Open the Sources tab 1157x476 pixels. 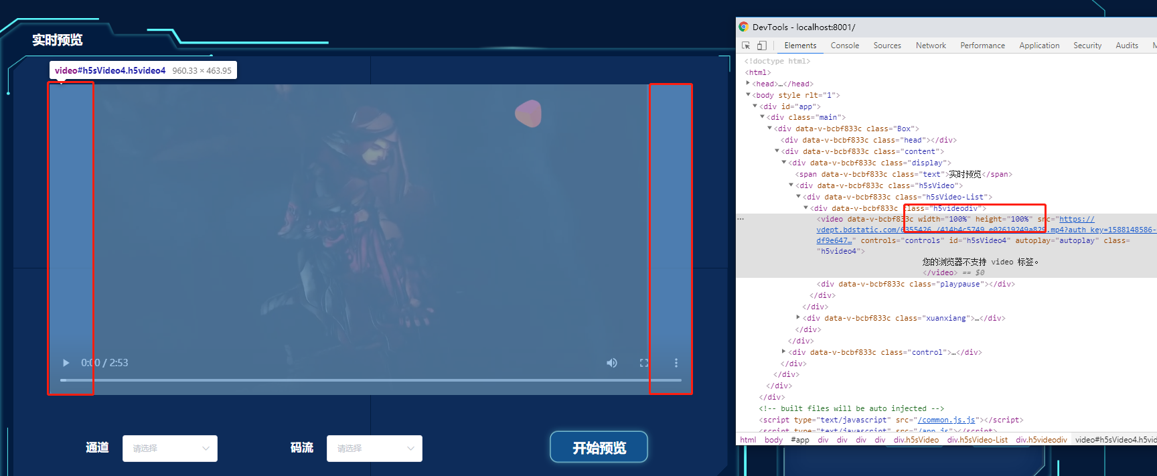[x=887, y=46]
